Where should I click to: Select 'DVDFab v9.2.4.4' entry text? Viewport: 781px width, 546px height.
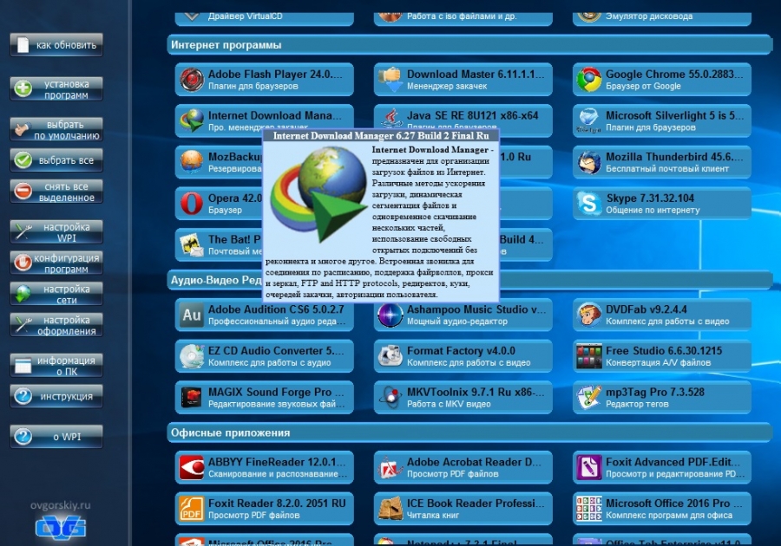[x=646, y=309]
